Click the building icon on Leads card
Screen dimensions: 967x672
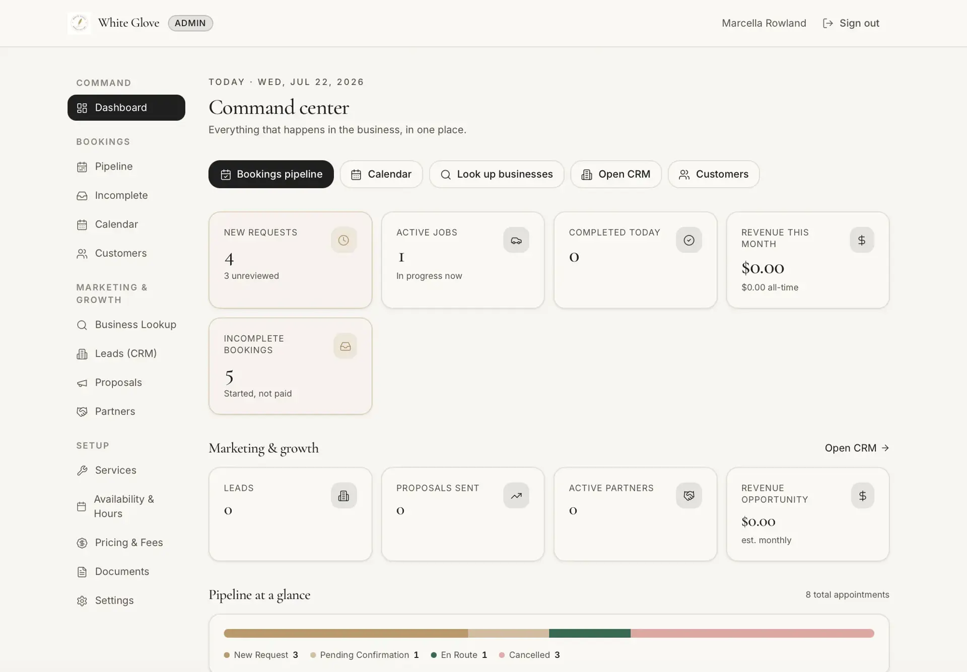pyautogui.click(x=343, y=496)
